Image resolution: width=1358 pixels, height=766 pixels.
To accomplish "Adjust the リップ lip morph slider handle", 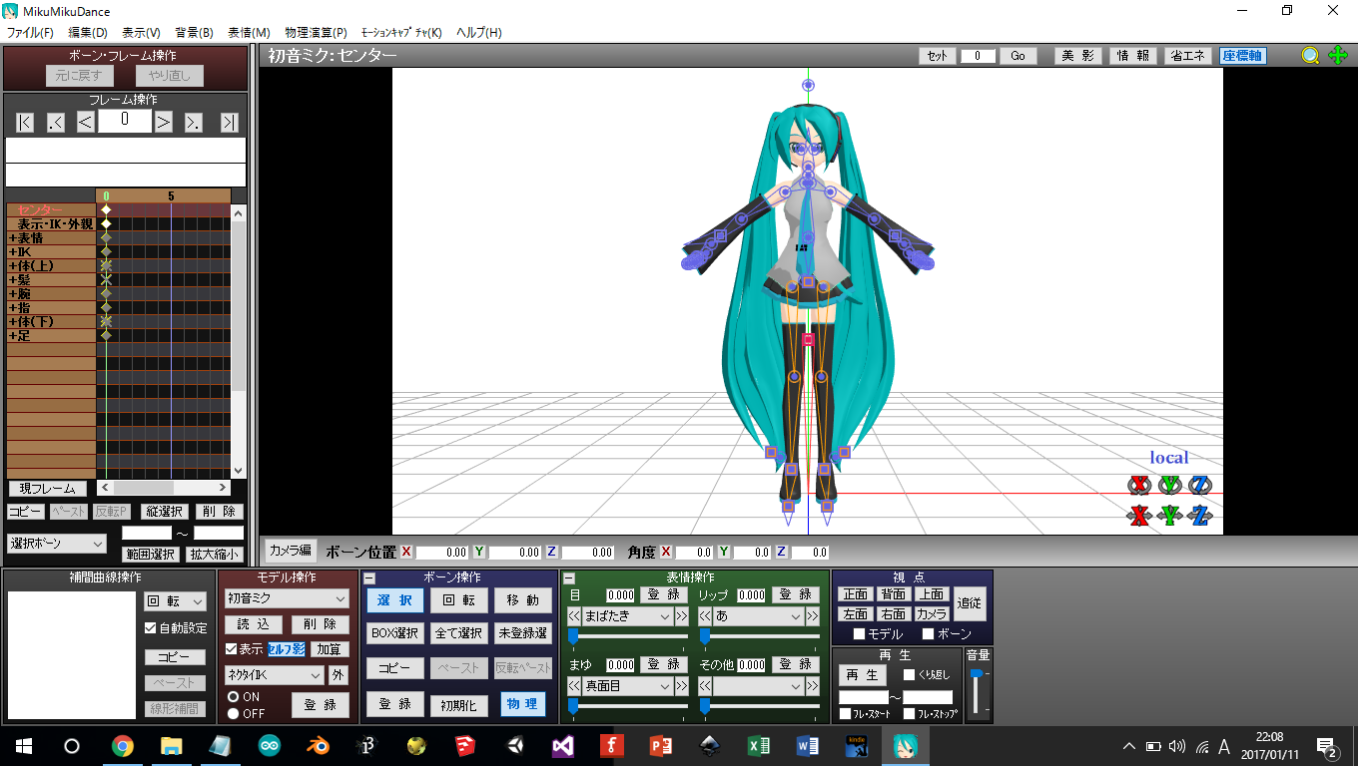I will [x=704, y=636].
